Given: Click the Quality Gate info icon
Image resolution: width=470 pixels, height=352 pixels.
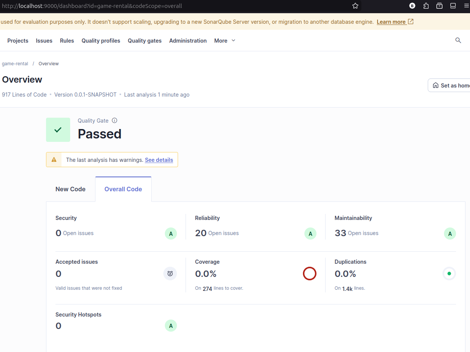Looking at the screenshot, I should 115,121.
